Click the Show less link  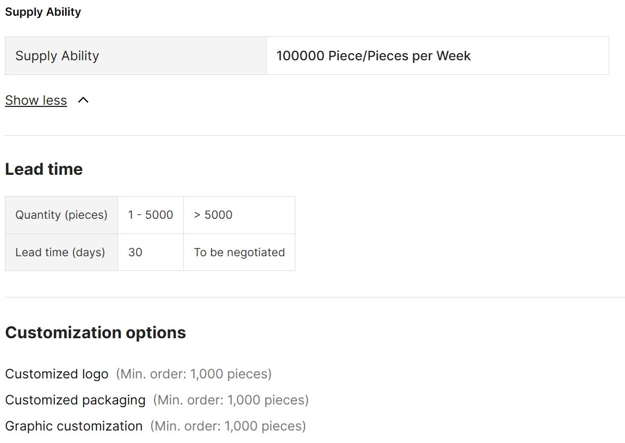point(36,100)
